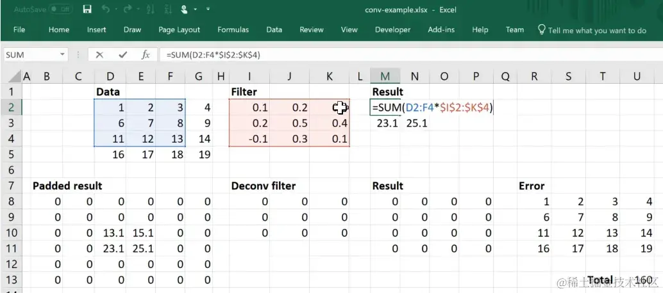The height and width of the screenshot is (293, 663).
Task: Click the Tell me lightbulb search box
Action: [592, 30]
